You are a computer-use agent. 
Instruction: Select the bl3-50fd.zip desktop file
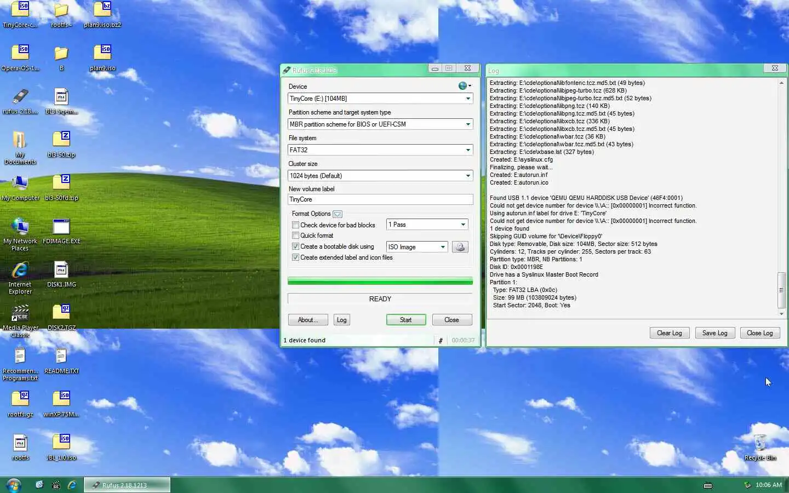61,188
